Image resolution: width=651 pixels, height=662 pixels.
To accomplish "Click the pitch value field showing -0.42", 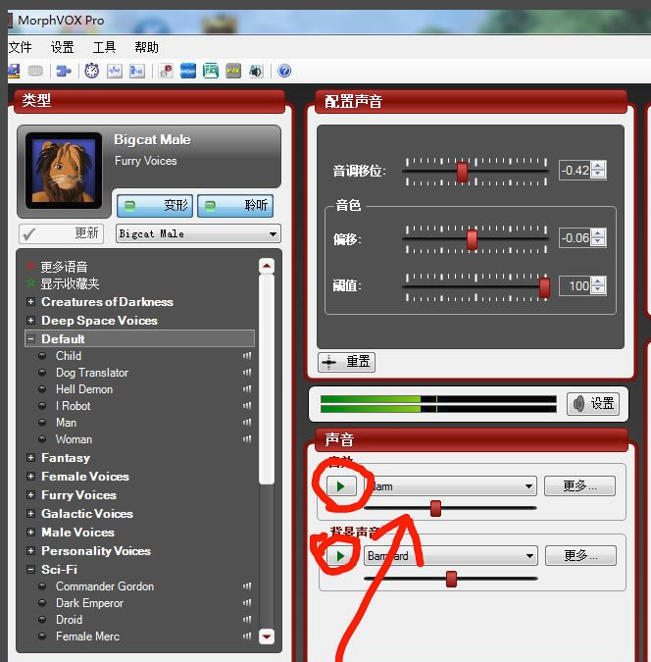I will coord(575,171).
